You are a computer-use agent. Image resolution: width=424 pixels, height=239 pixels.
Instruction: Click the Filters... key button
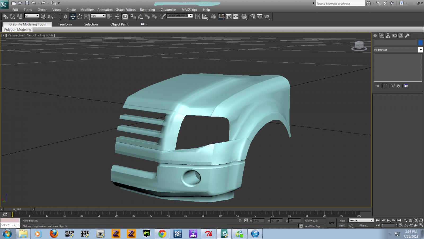[364, 225]
